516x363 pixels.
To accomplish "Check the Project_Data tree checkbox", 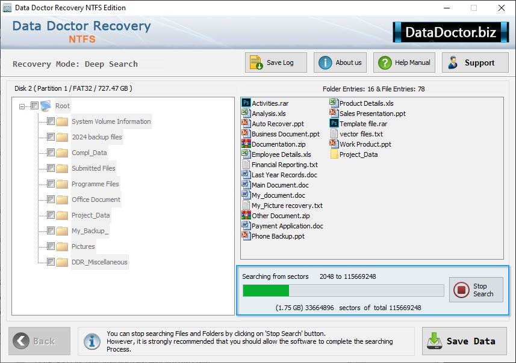I will [x=51, y=215].
